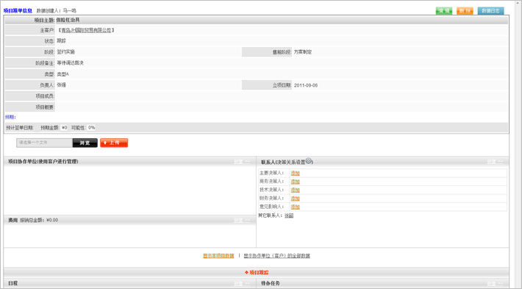The width and height of the screenshot is (522, 289).
Task: Add a contact for 意见影响人
Action: (x=296, y=207)
